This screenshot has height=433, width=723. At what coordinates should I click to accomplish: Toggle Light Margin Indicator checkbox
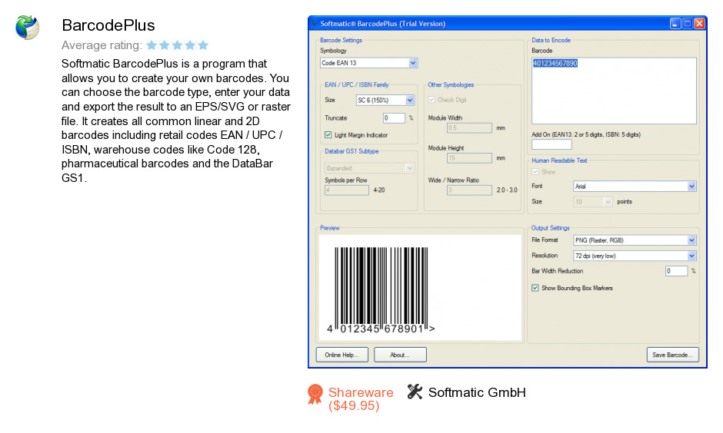328,135
